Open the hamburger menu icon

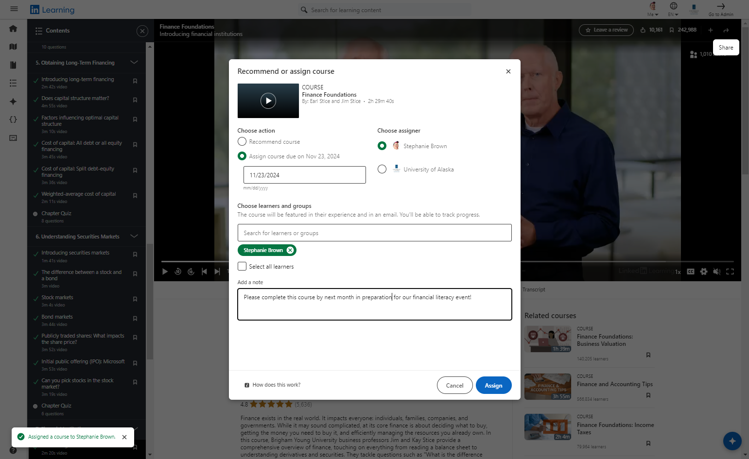14,9
